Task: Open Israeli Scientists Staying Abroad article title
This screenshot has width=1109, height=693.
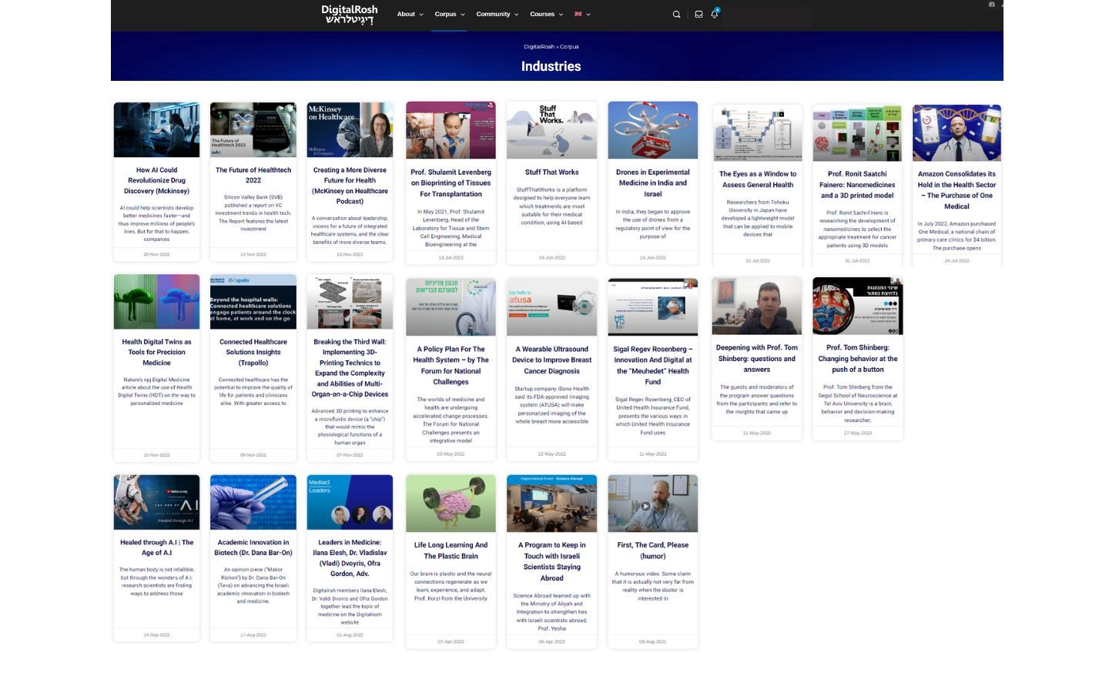Action: (551, 561)
